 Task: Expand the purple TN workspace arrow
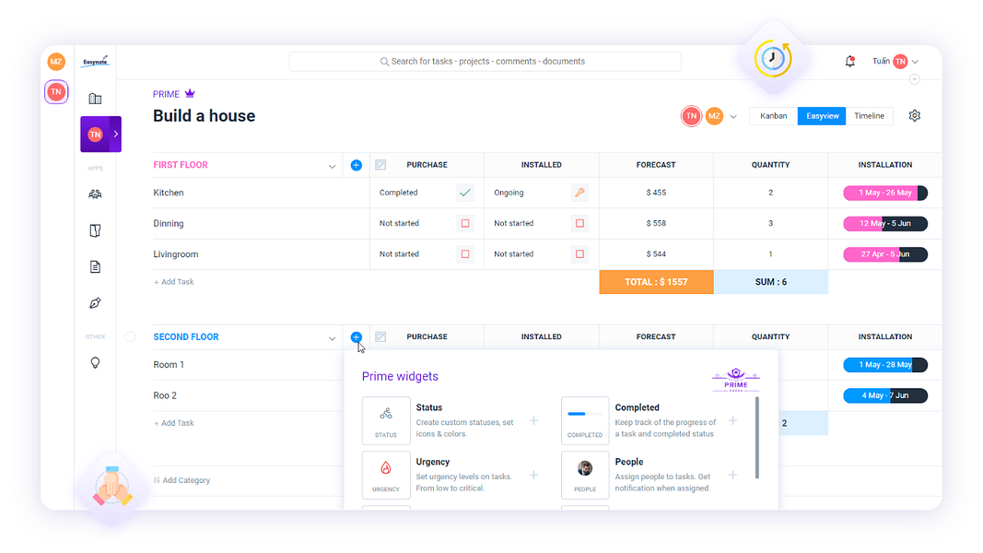pyautogui.click(x=115, y=134)
